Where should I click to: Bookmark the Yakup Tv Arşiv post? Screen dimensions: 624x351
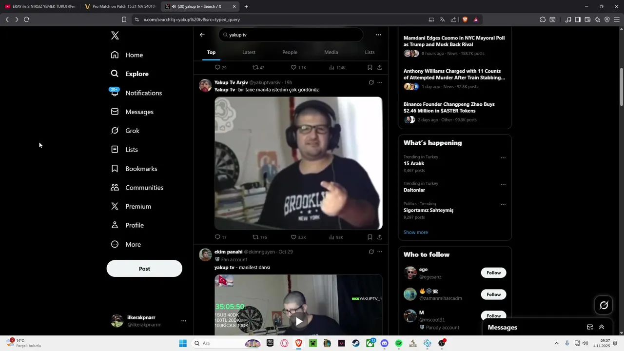(x=370, y=237)
